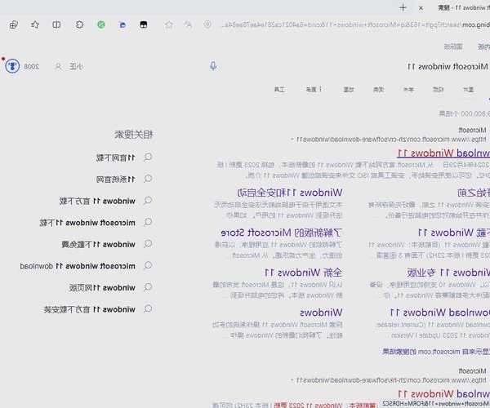Open a new browser tab with plus button
This screenshot has height=408, width=490.
[403, 7]
